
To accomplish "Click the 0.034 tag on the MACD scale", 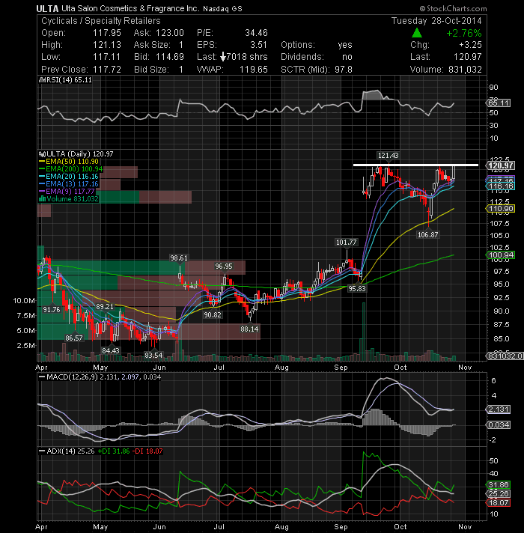I will coord(499,425).
